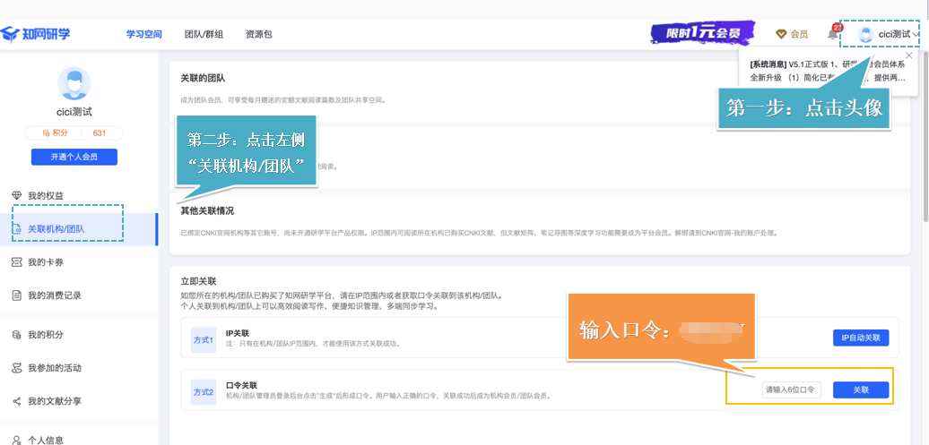929x445 pixels.
Task: Click the 我的卡券 ticket icon
Action: click(16, 262)
